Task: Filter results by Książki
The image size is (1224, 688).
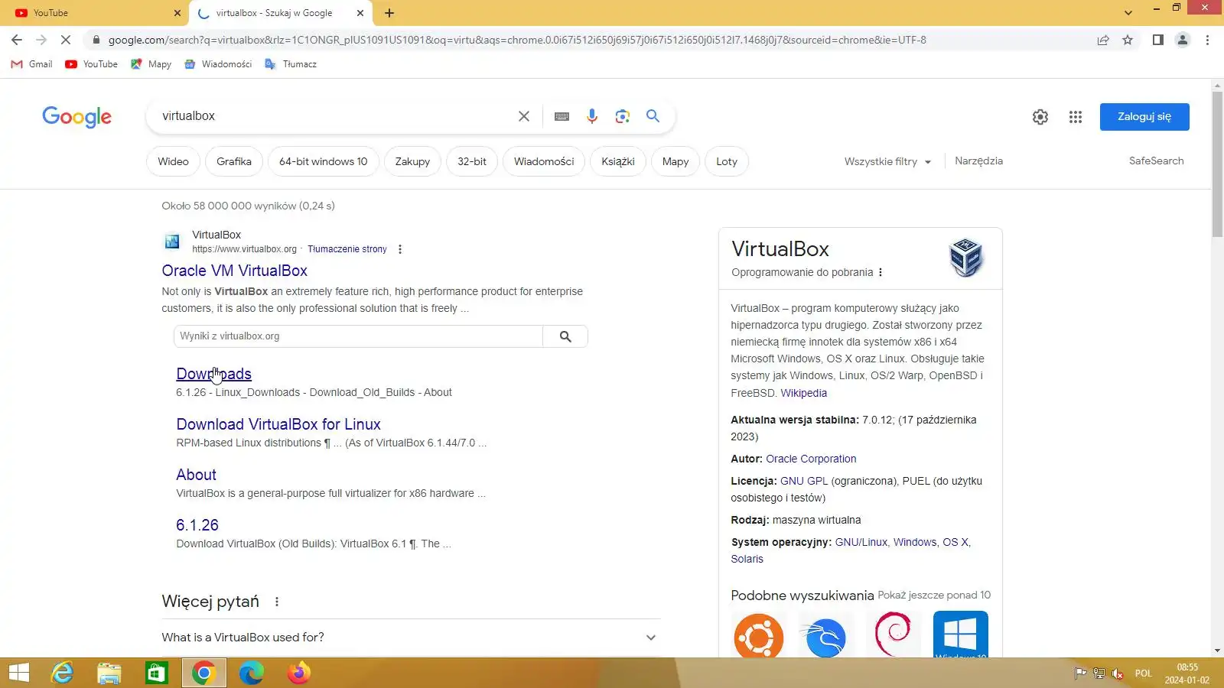Action: pyautogui.click(x=618, y=161)
